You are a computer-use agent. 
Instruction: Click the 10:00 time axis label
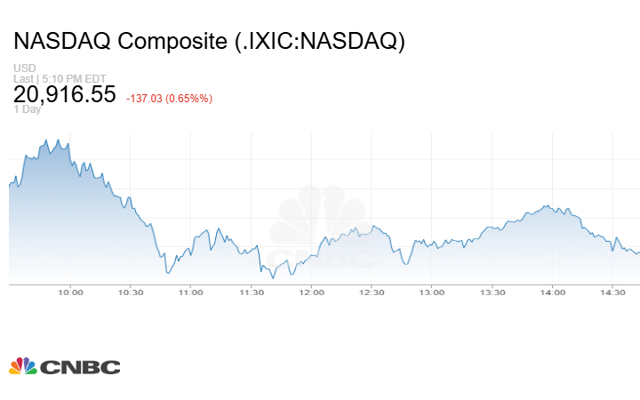point(70,292)
